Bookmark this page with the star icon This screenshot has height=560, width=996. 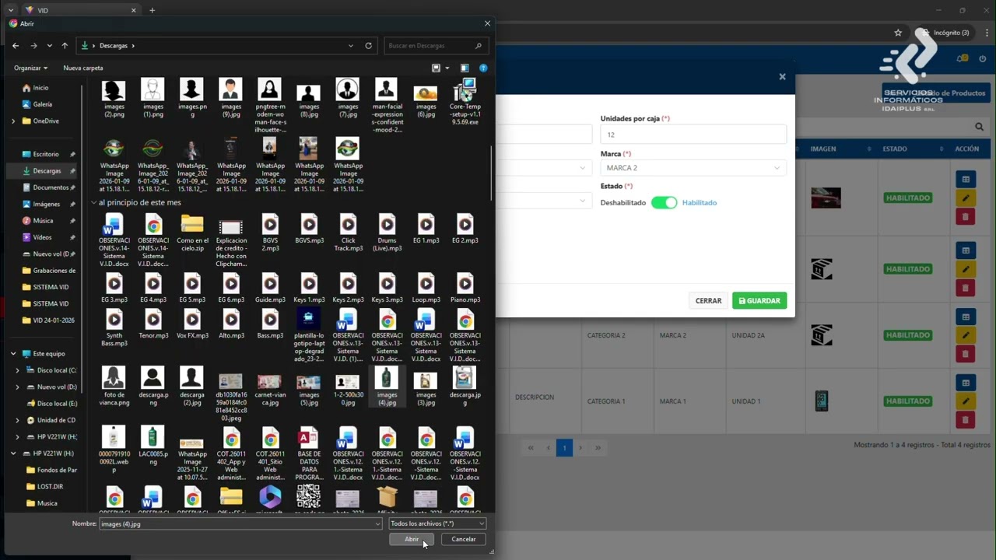[x=898, y=33]
